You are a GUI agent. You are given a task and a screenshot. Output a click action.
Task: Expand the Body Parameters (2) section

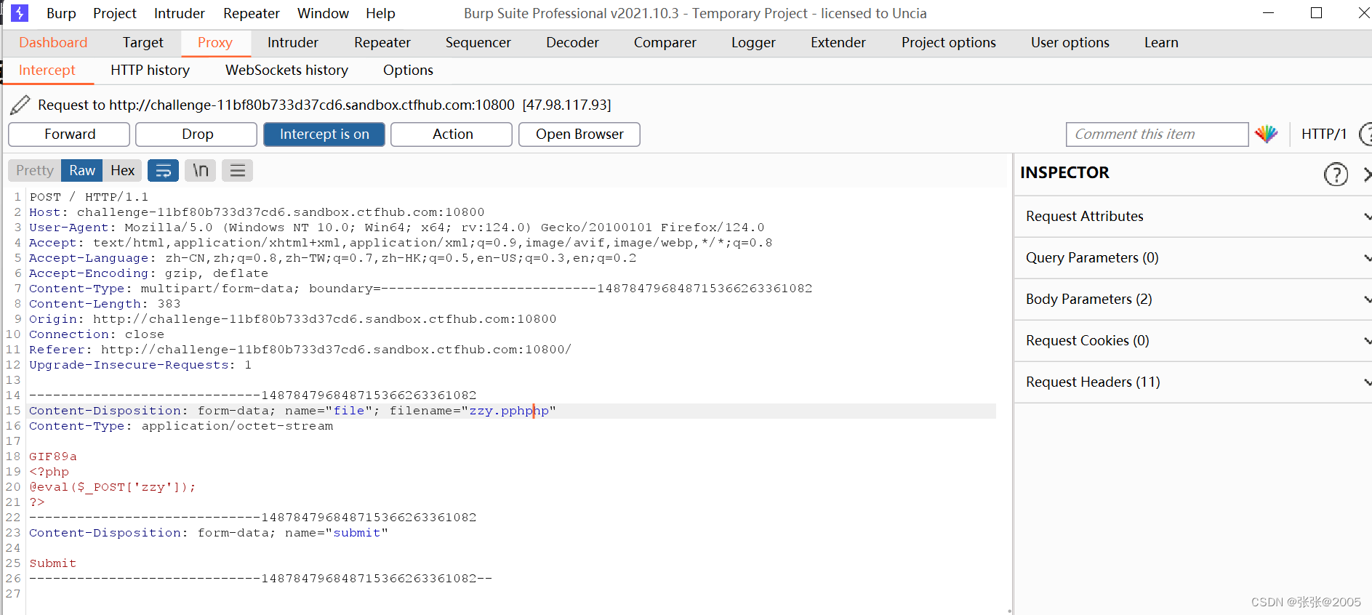pos(1193,300)
